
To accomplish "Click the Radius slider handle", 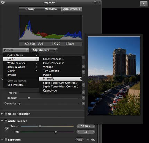I will tap(29, 98).
